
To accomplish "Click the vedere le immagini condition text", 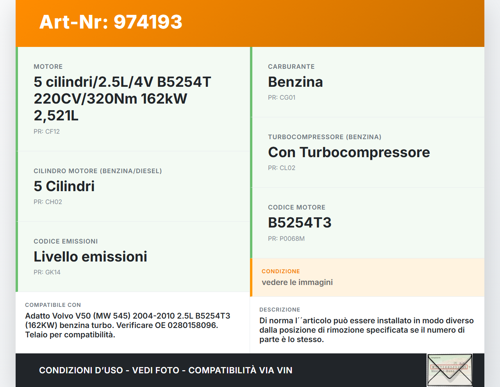I will click(x=297, y=282).
